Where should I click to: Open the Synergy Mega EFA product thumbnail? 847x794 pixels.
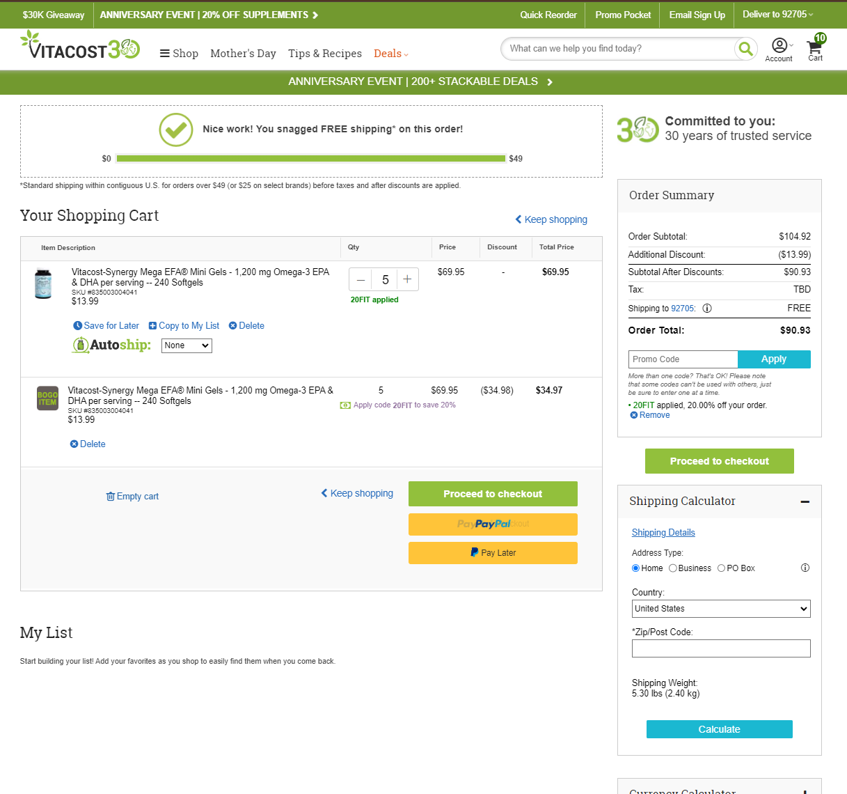[43, 283]
